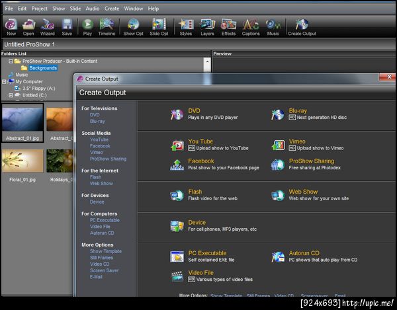Screen dimensions: 397x310
Task: Click the PC Executable sidebar link
Action: (x=105, y=220)
